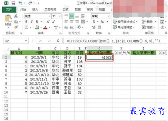The width and height of the screenshot is (168, 121).
Task: Open the 文件 (File) tab
Action: (x=9, y=9)
